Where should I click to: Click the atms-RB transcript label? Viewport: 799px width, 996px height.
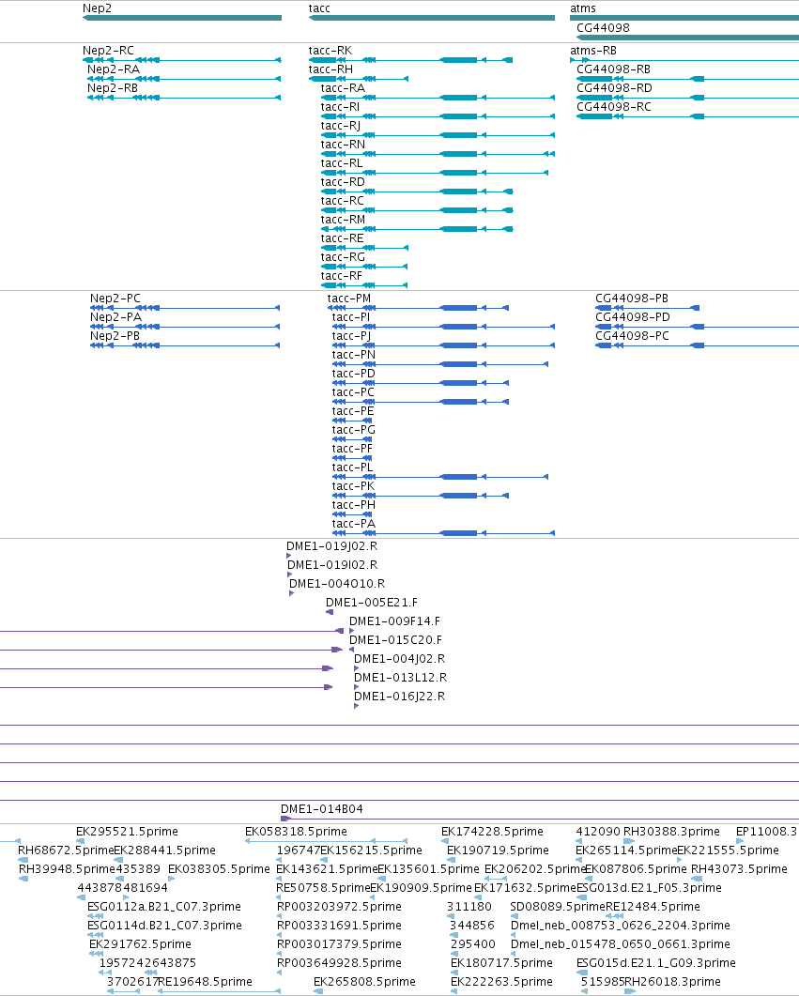click(x=593, y=50)
